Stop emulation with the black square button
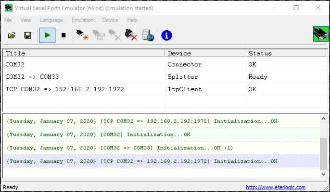 pyautogui.click(x=63, y=36)
